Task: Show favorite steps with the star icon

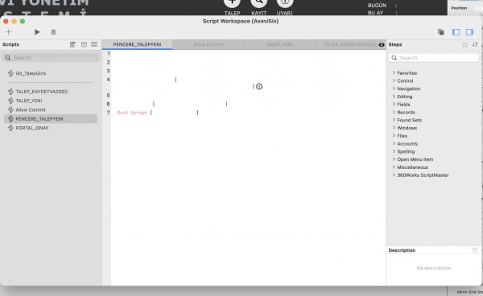Action: point(464,44)
